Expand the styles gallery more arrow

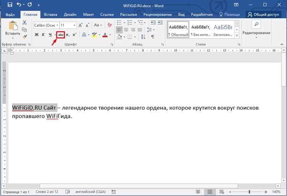pos(237,36)
